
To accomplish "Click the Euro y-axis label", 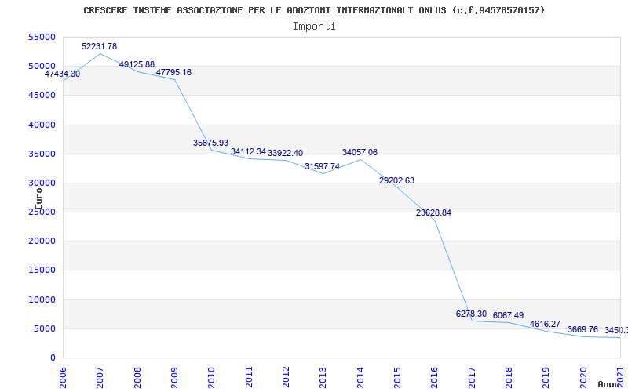I will [38, 199].
